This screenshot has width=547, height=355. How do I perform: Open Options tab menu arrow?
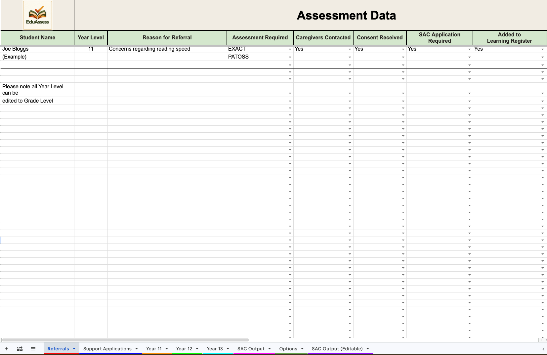[302, 349]
